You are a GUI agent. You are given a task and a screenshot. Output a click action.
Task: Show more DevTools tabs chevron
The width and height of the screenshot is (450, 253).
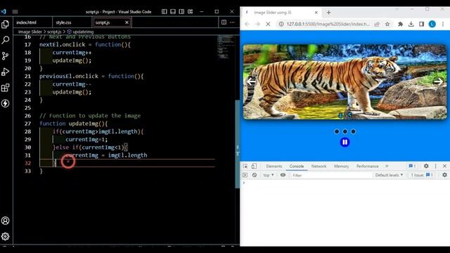[x=387, y=166]
